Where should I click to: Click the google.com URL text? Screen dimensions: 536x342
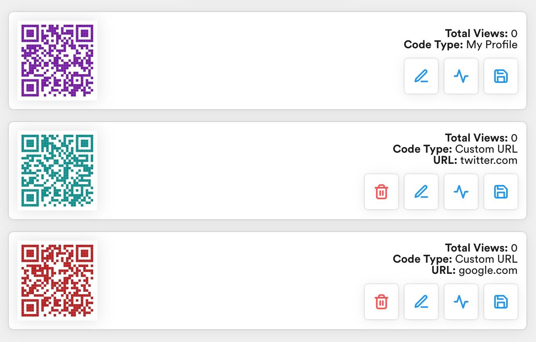[487, 270]
